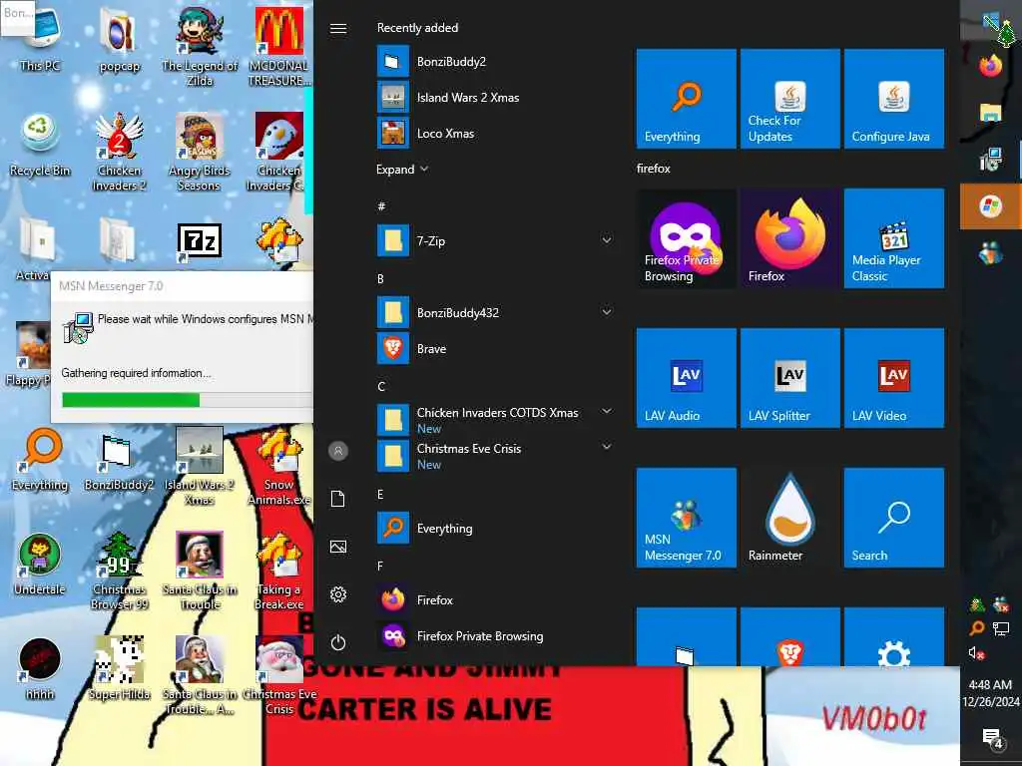Launch Loco Xmas from Recently added
The width and height of the screenshot is (1022, 766).
[495, 133]
